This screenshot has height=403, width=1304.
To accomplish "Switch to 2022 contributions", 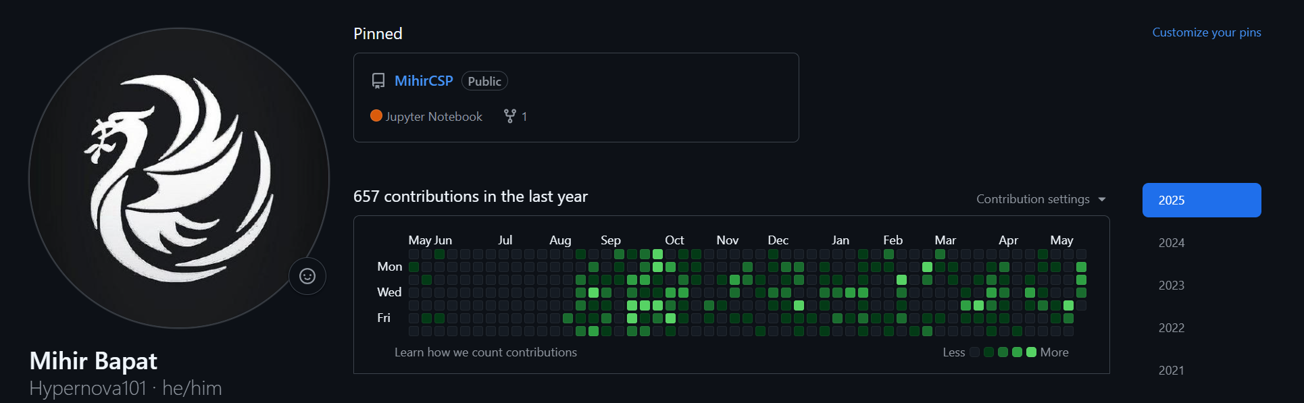I will pyautogui.click(x=1172, y=327).
